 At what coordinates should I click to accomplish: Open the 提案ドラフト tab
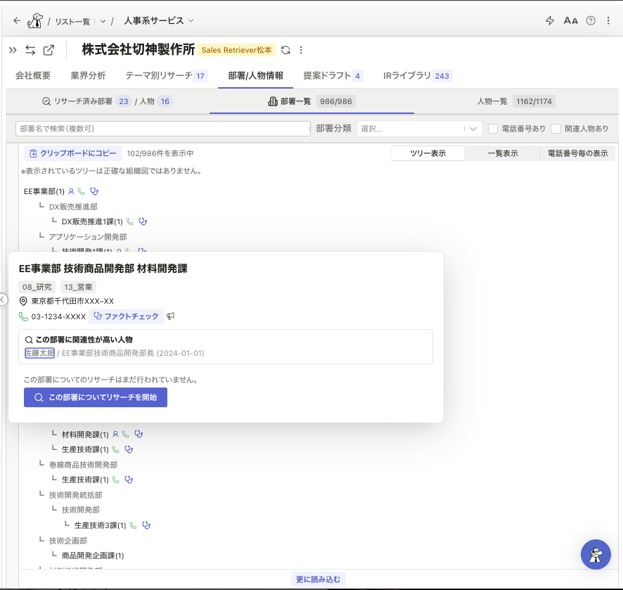pos(333,75)
